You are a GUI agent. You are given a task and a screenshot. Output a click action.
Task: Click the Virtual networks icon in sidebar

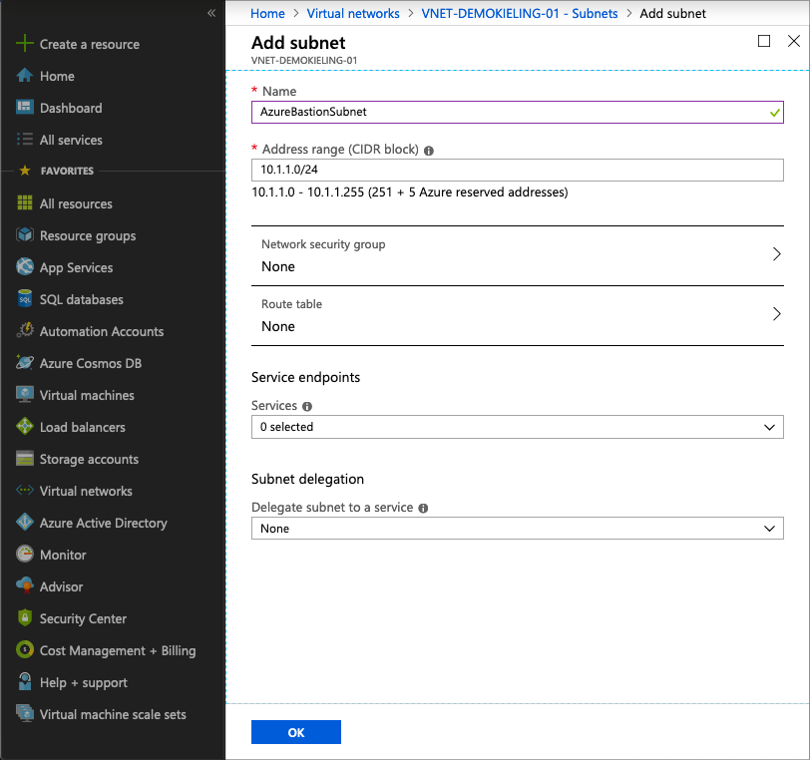(24, 490)
